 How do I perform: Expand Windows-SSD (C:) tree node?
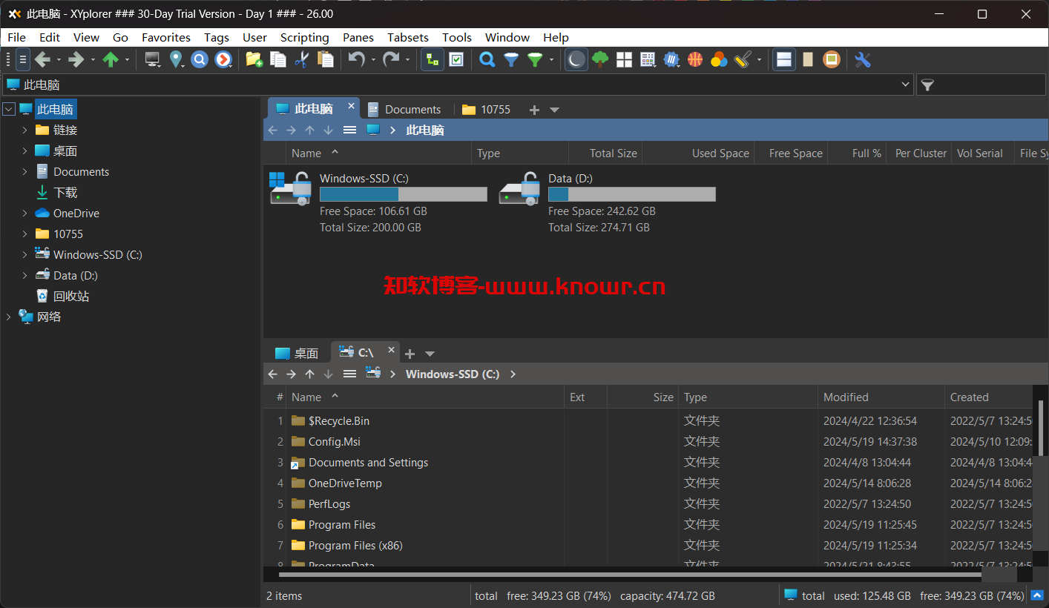[24, 254]
